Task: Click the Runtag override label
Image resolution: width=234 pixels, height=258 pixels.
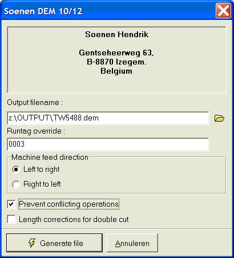Action: click(36, 131)
